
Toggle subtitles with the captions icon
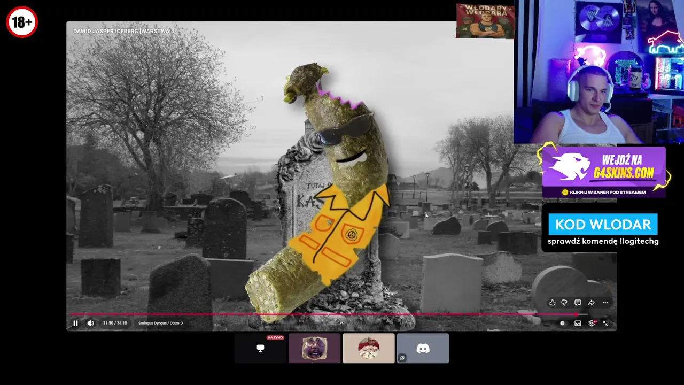tap(578, 323)
